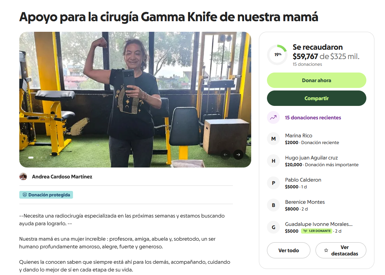Click Berenice Montes' B avatar
Viewport: 385px width, 275px height.
(273, 205)
